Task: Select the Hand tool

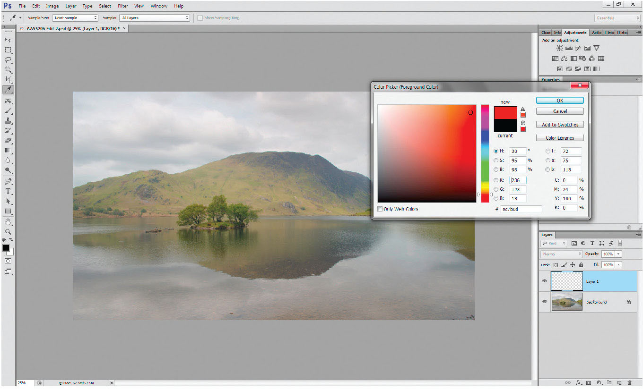Action: (8, 222)
